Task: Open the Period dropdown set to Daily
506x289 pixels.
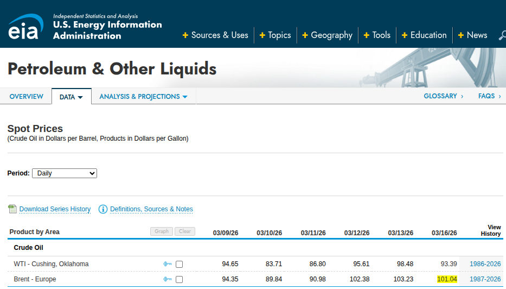Action: pyautogui.click(x=65, y=173)
